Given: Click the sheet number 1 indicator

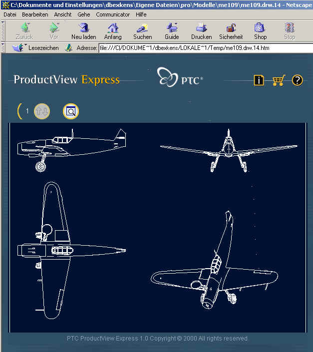Looking at the screenshot, I should coord(27,111).
